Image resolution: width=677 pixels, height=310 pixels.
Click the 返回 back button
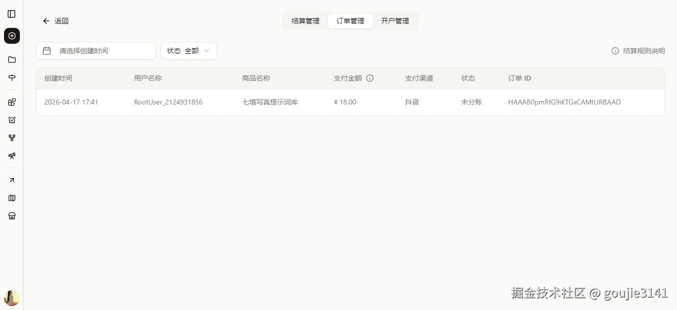click(x=55, y=21)
